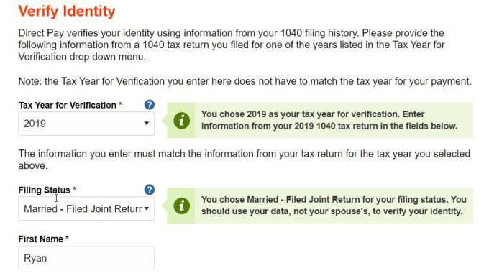Click the First Name field containing Ryan
The width and height of the screenshot is (489, 276).
[x=86, y=258]
